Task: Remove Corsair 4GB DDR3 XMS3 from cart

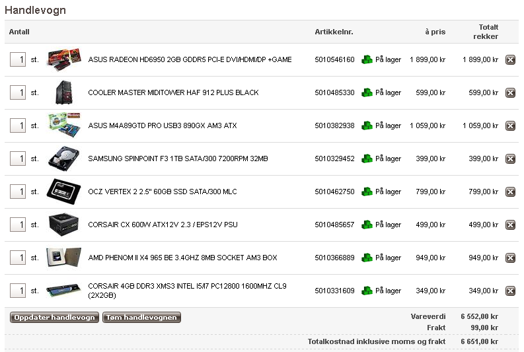Action: [x=510, y=291]
